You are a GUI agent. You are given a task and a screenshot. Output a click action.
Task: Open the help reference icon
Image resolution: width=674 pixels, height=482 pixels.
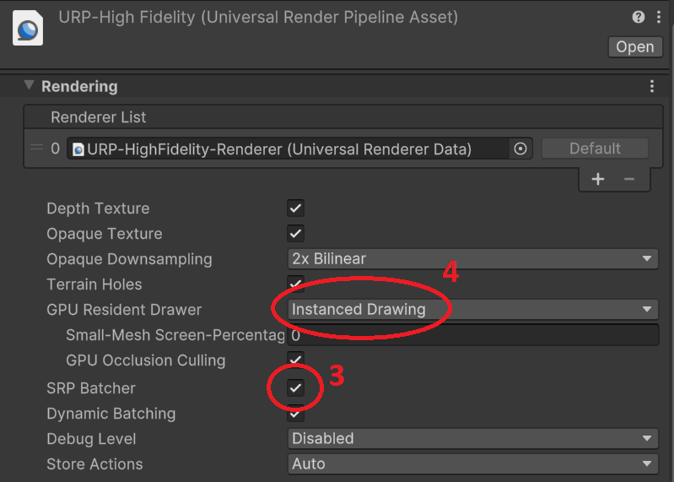click(x=639, y=17)
